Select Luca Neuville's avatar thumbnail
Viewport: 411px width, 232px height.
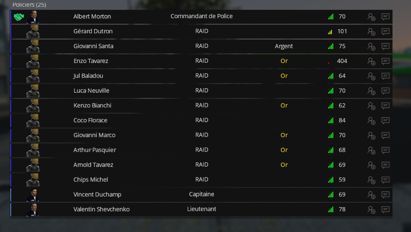(x=33, y=91)
